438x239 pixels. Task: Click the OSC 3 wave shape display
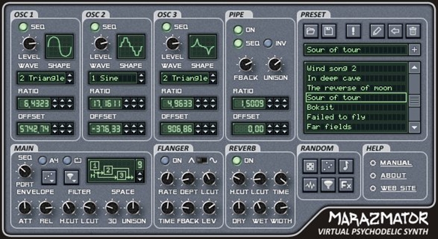point(203,46)
